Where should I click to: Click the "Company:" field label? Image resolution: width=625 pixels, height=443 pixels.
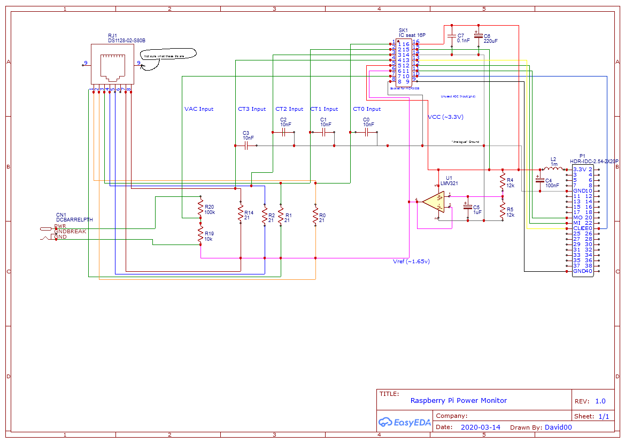(452, 416)
